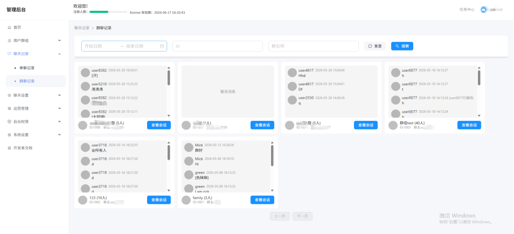
Task: Click the grid icon beside 开发者文档
Action: [9, 148]
